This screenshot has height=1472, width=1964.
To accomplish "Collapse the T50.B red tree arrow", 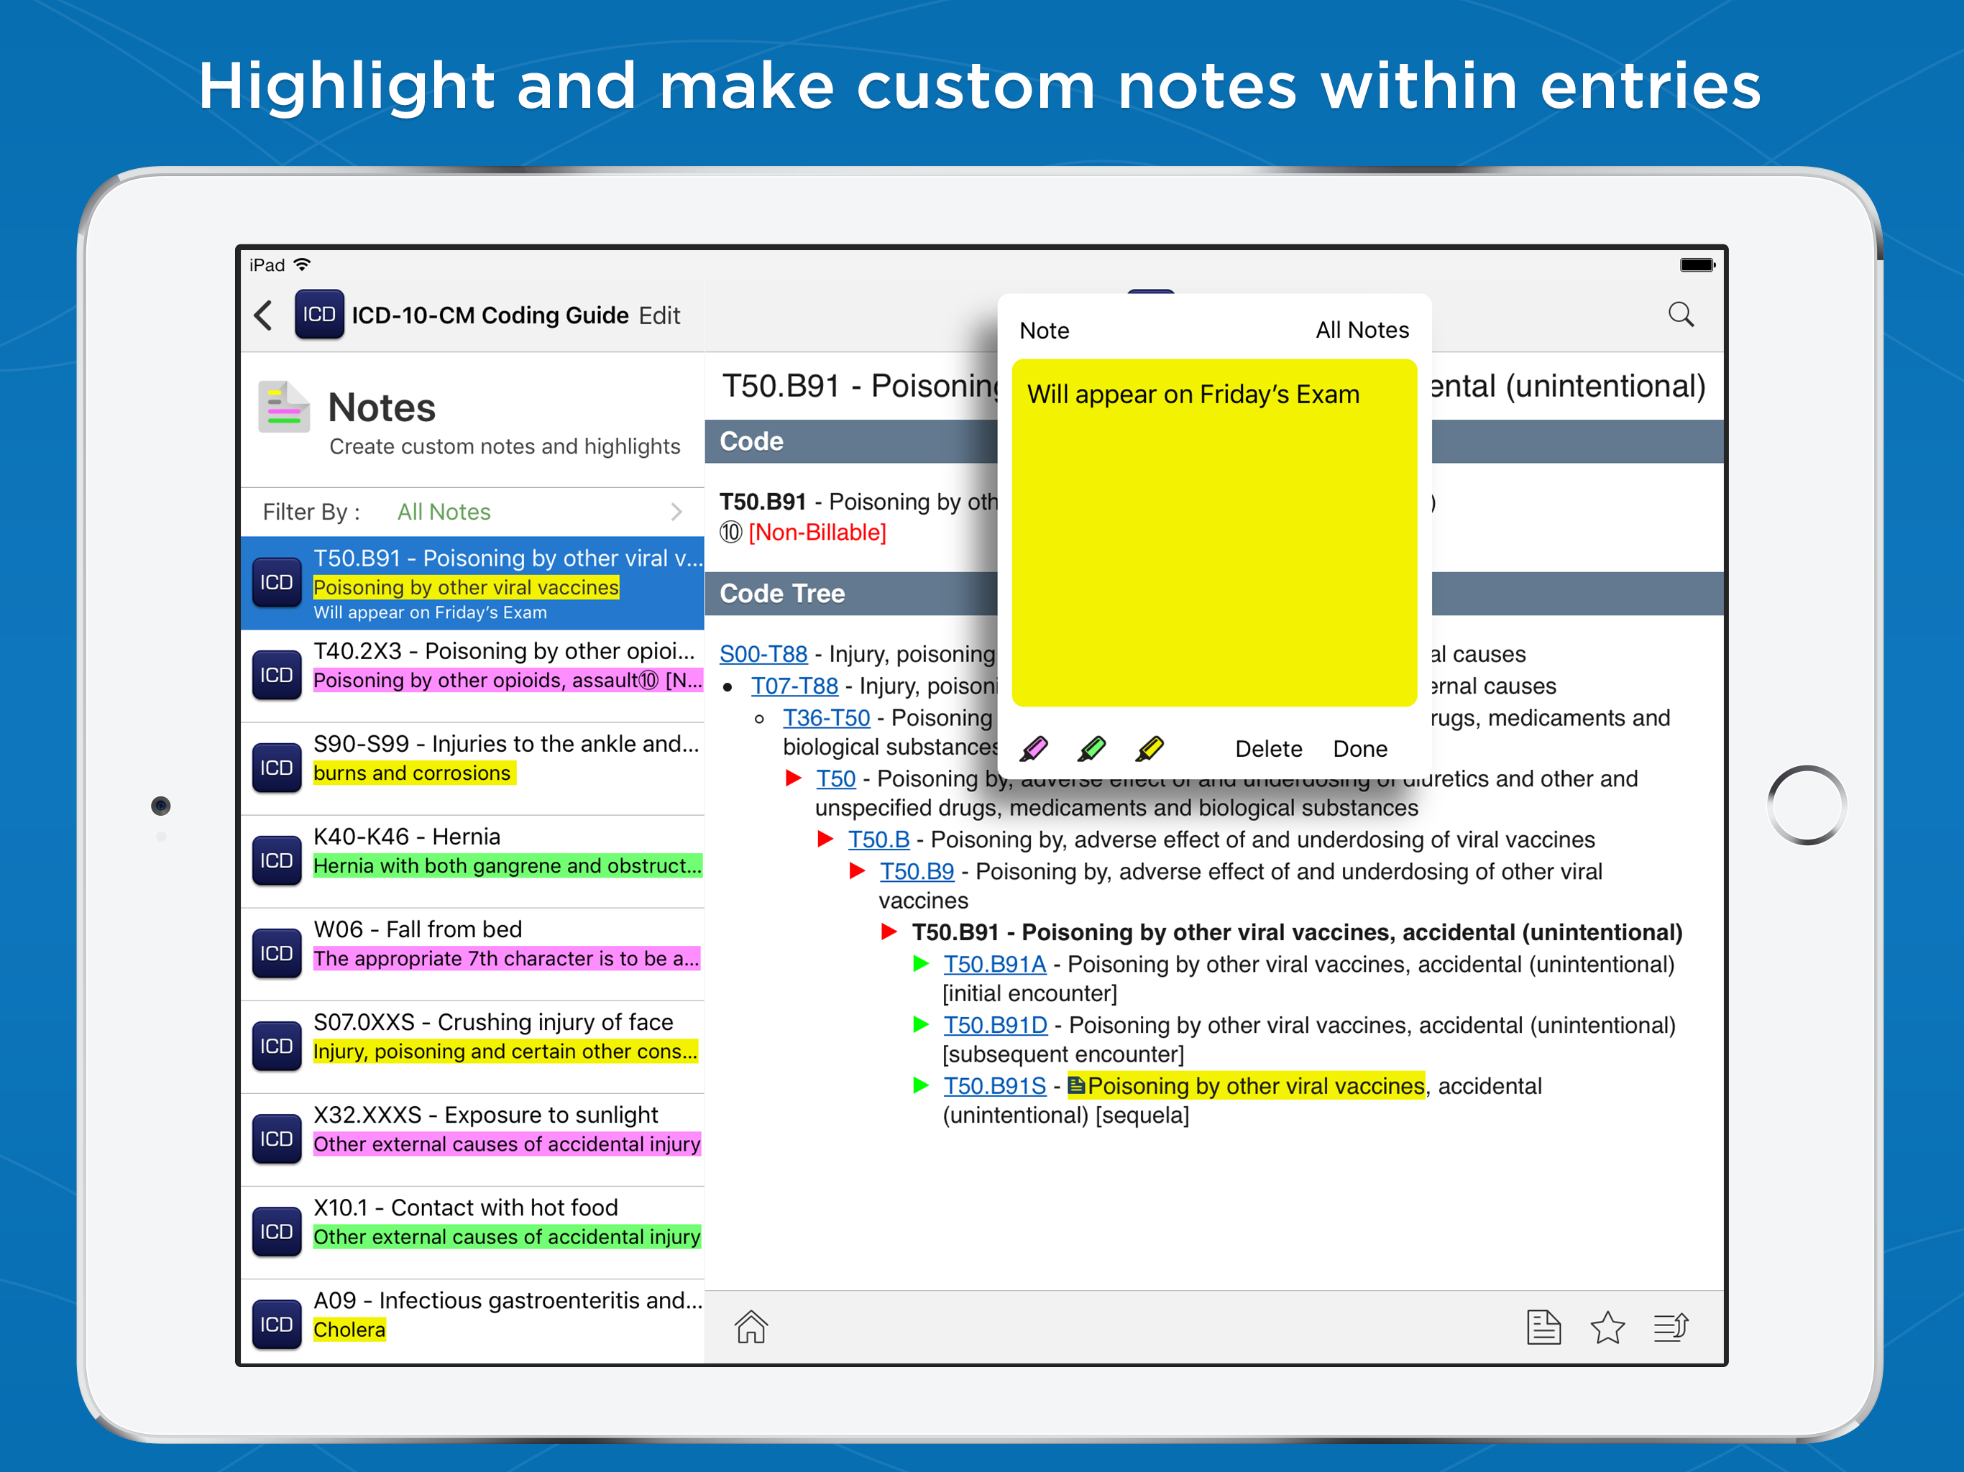I will coord(826,839).
